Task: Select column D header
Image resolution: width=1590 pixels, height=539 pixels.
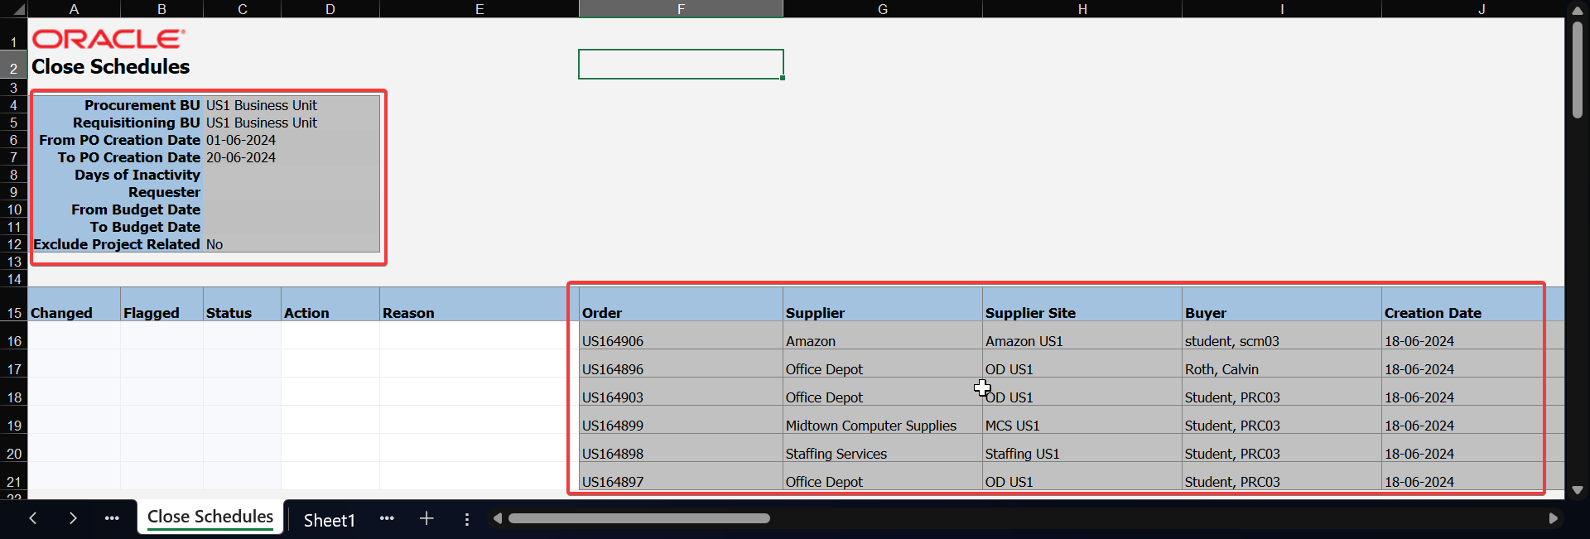Action: [x=330, y=9]
